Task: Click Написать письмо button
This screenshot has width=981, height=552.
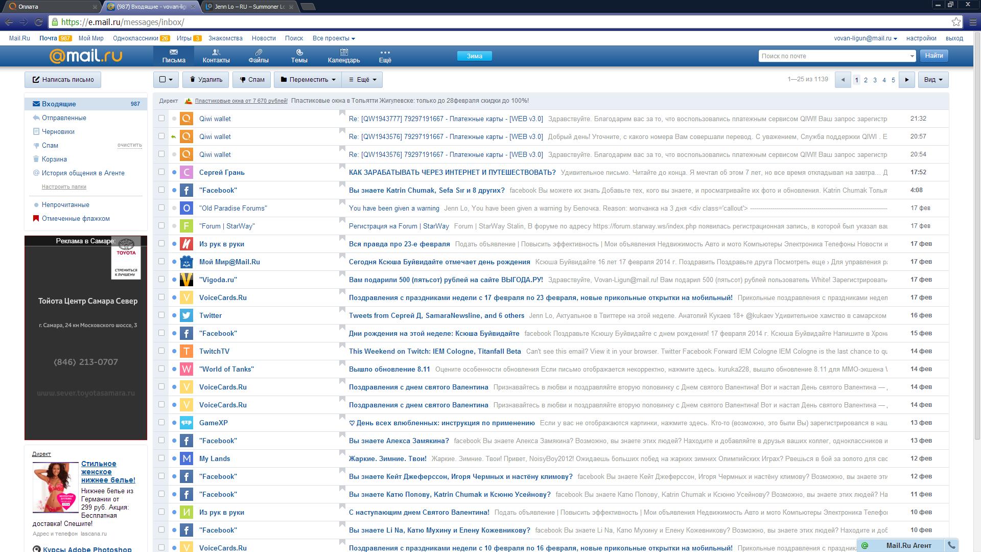Action: tap(63, 80)
